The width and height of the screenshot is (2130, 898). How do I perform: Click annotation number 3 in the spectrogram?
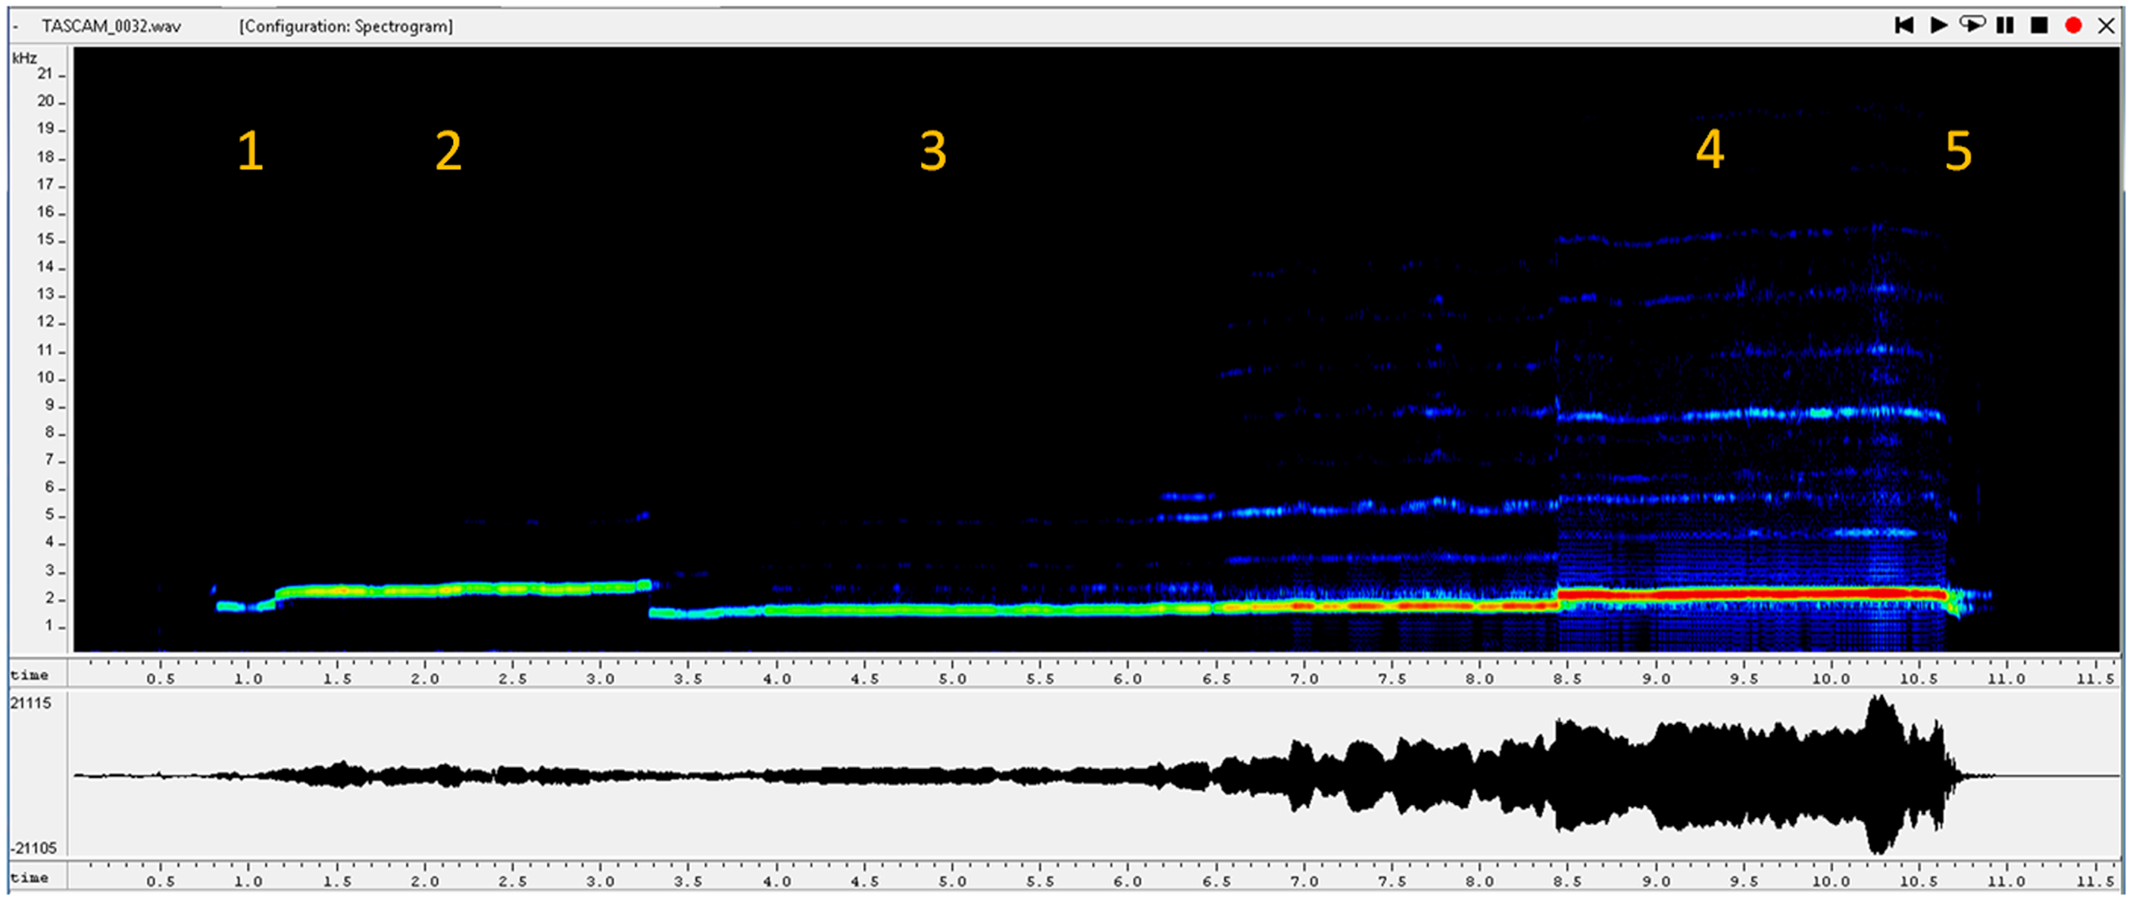932,151
